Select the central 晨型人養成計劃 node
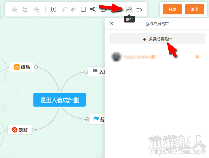The width and height of the screenshot is (209, 158). tap(60, 100)
